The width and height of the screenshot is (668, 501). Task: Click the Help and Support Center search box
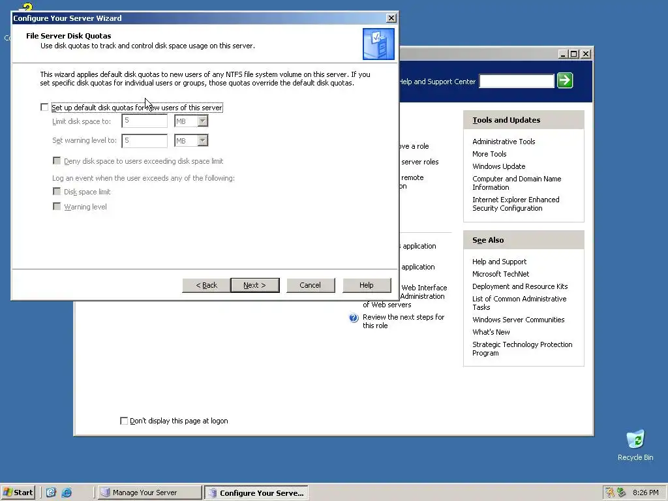tap(517, 81)
